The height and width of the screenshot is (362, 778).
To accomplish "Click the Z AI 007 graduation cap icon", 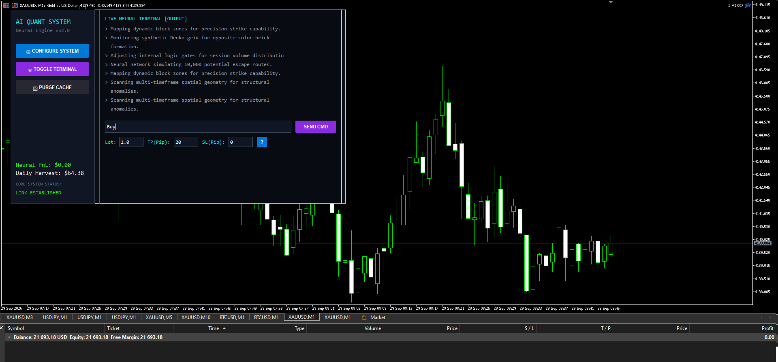I will pyautogui.click(x=748, y=5).
